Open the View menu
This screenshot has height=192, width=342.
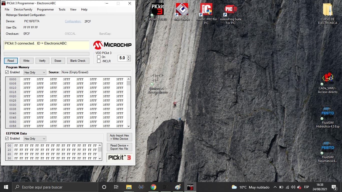[73, 9]
